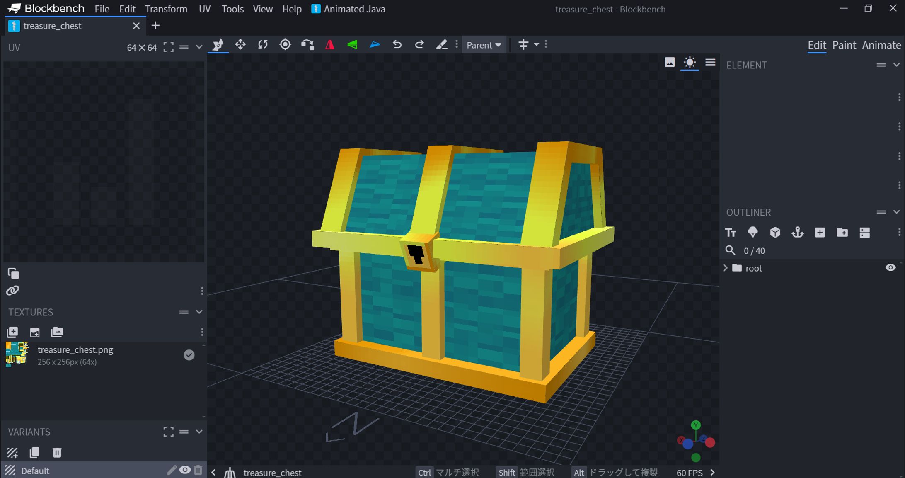The image size is (905, 478).
Task: Select the treasure_chest.png texture thumbnail
Action: tap(17, 354)
